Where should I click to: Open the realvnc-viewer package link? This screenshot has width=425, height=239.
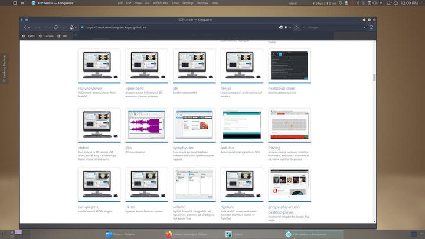(x=90, y=89)
